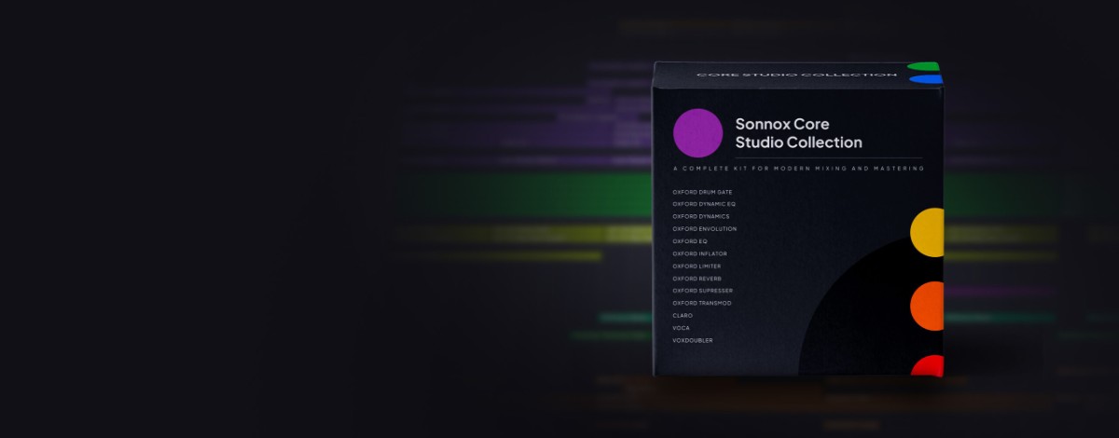Screen dimensions: 1119x438
Task: Choose Oxford Reverb from the plugin list
Action: click(x=697, y=279)
